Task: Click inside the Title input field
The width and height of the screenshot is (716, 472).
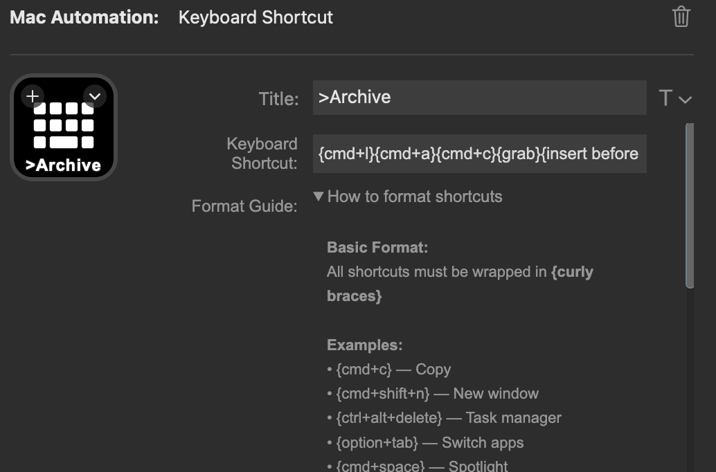Action: tap(478, 97)
